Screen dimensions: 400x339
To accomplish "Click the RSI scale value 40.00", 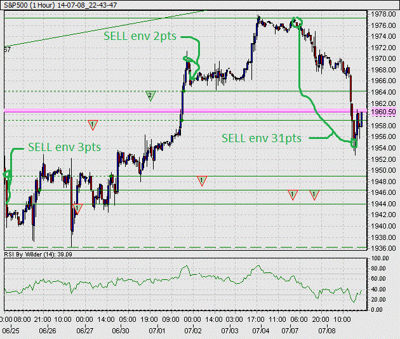I will point(378,289).
